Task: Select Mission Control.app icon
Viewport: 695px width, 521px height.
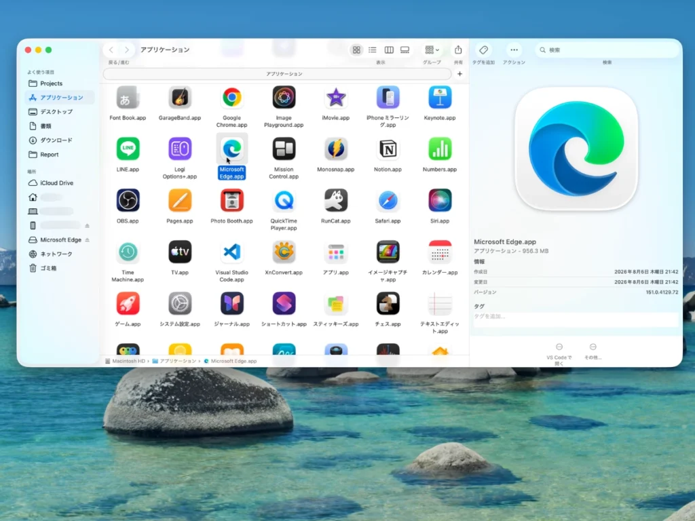Action: click(284, 149)
